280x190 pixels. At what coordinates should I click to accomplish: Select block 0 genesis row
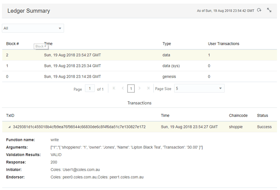[x=139, y=77]
